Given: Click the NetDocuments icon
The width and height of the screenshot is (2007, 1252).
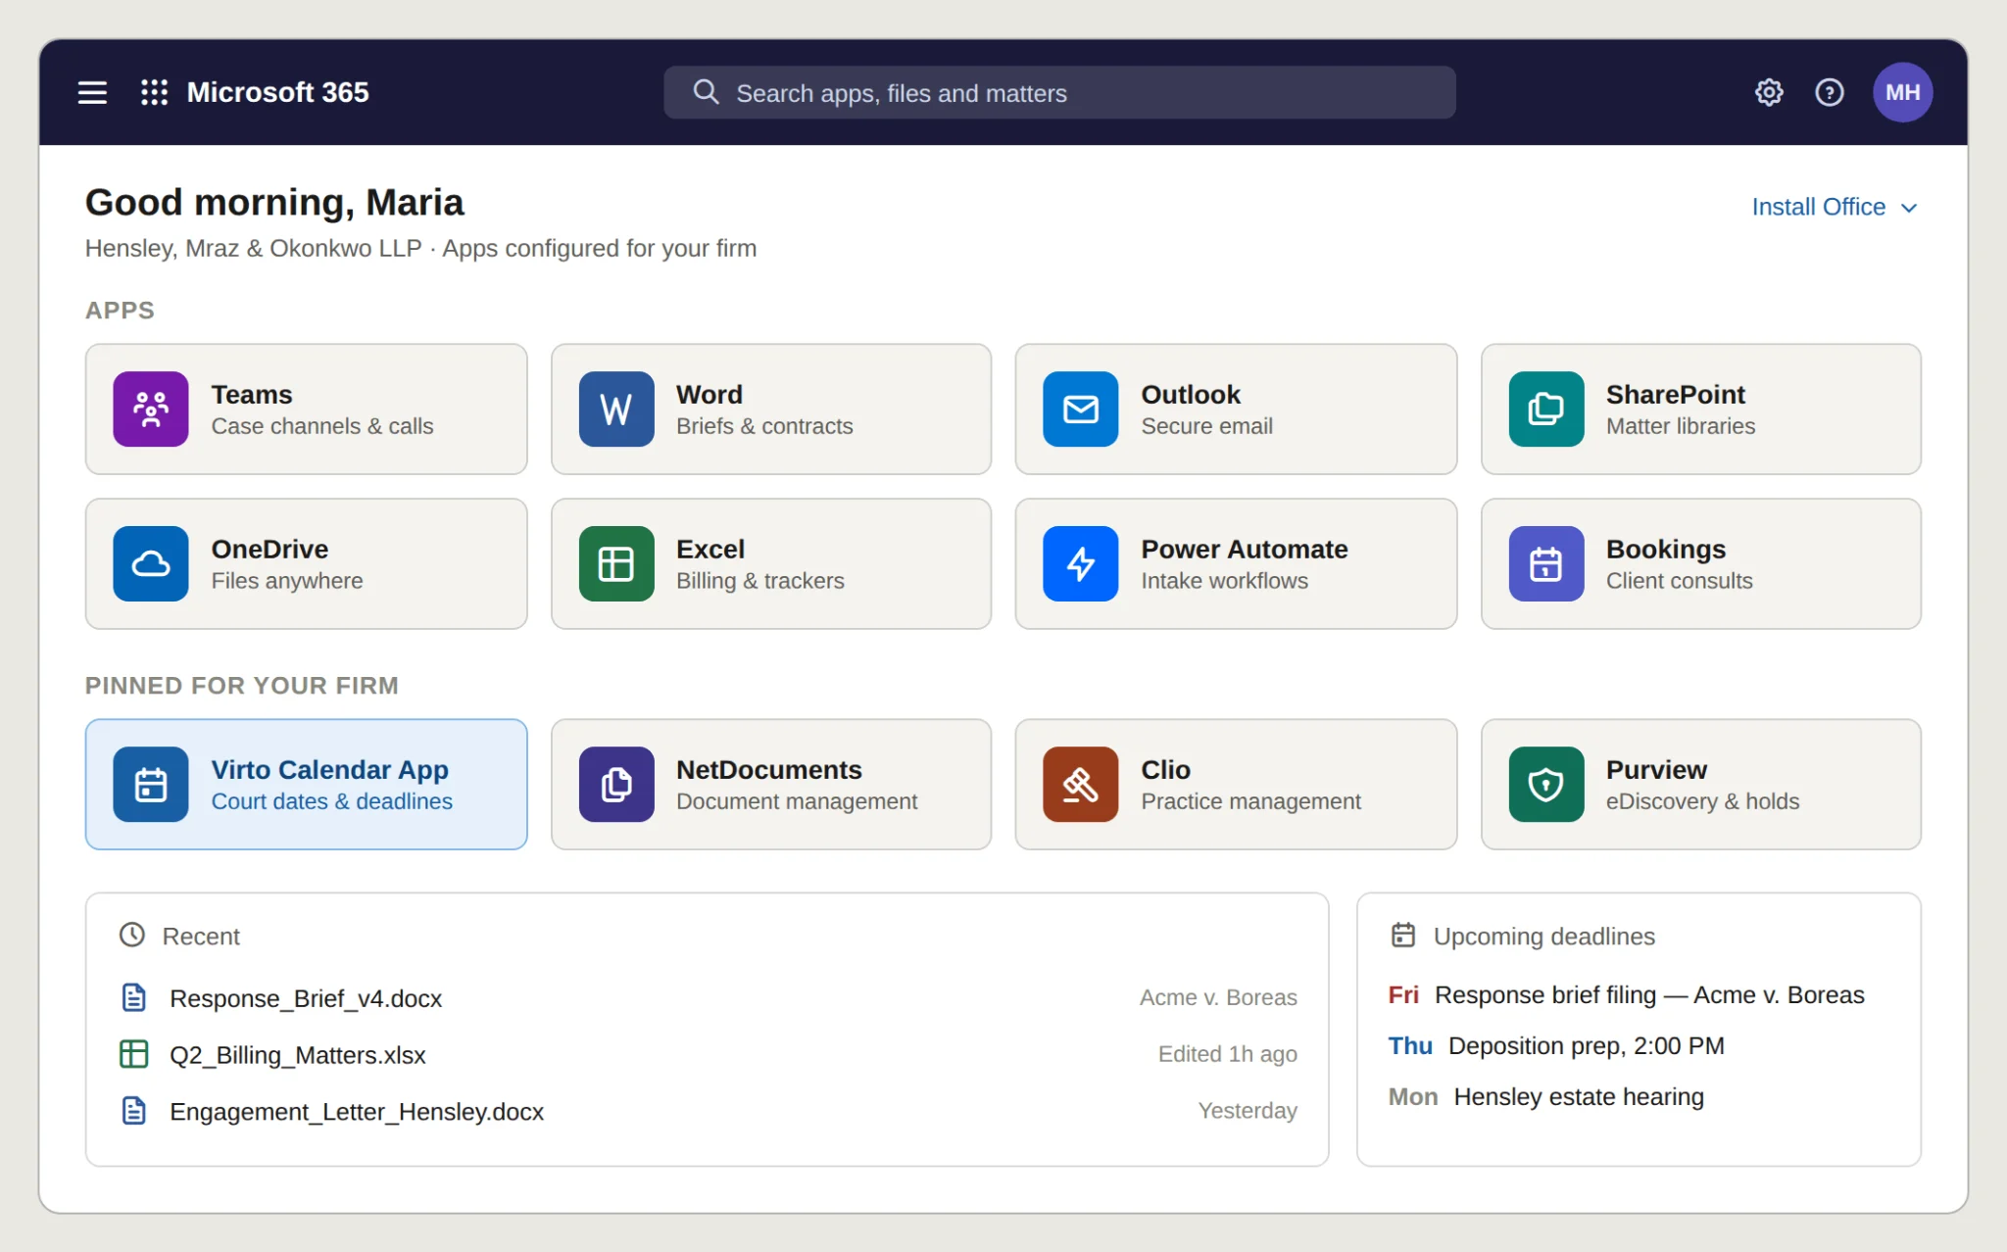Looking at the screenshot, I should [616, 784].
